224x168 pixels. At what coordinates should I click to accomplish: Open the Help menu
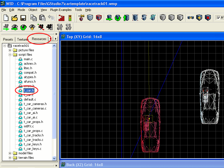pyautogui.click(x=88, y=10)
